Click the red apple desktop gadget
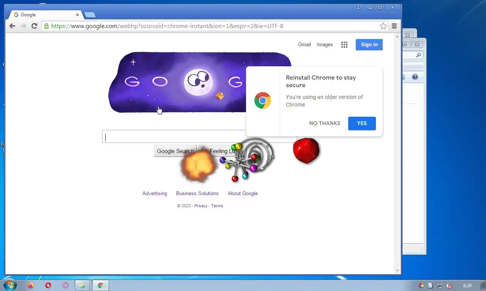 pos(306,150)
